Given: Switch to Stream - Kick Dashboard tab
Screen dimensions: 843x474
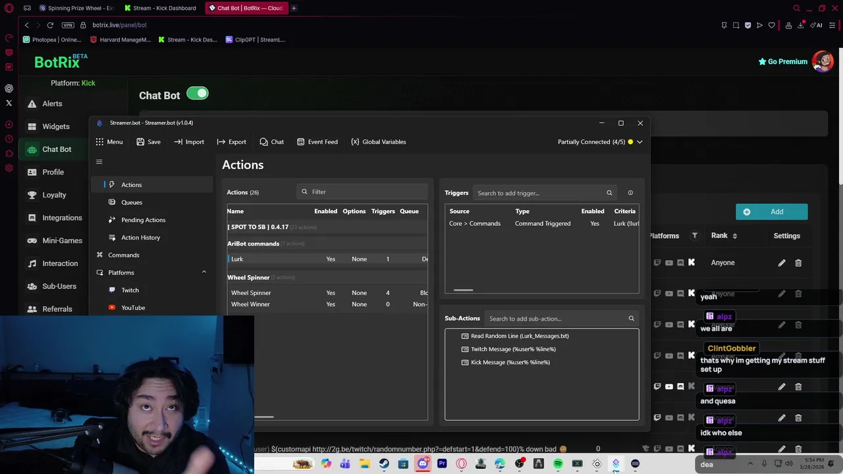Looking at the screenshot, I should pyautogui.click(x=163, y=8).
